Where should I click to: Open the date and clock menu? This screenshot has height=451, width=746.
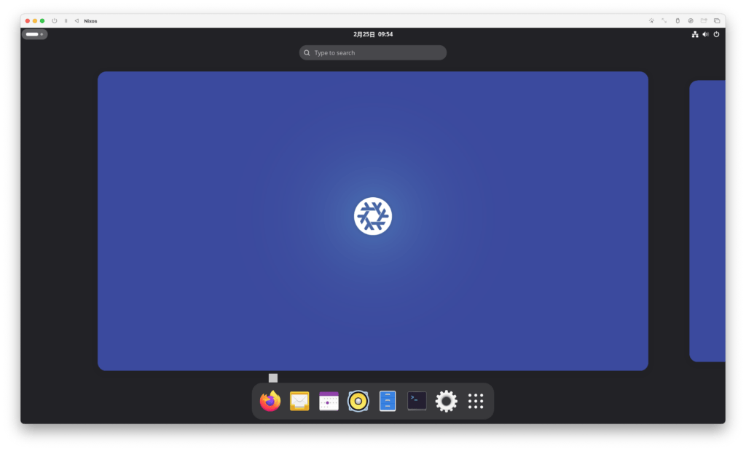pos(373,34)
